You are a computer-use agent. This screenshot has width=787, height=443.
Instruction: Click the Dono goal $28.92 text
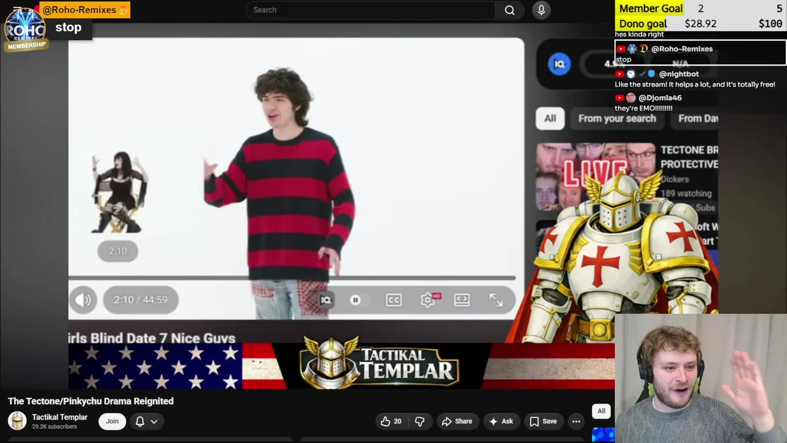(700, 24)
